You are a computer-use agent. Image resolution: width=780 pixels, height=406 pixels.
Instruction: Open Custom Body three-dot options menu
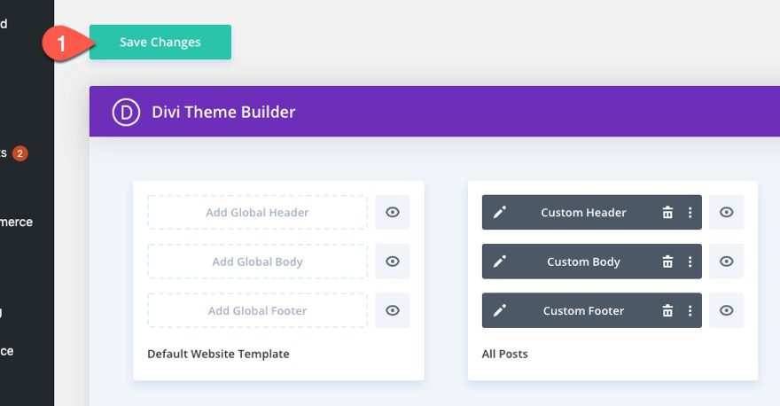click(x=690, y=262)
